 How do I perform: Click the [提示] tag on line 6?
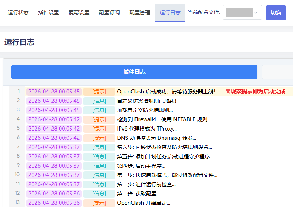[x=99, y=138]
